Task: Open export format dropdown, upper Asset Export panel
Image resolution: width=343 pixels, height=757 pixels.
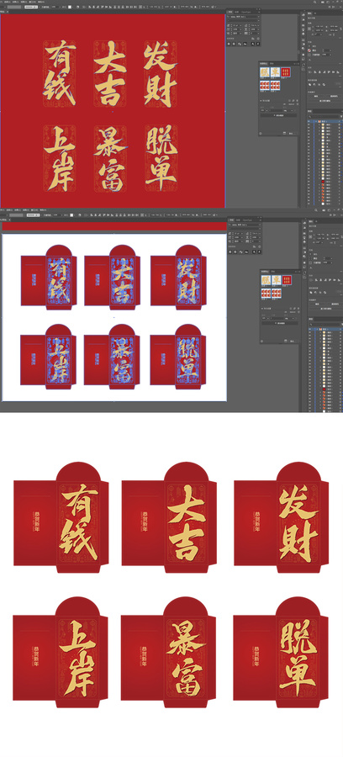Action: [x=292, y=110]
